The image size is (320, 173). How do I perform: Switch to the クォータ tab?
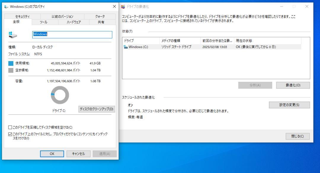point(100,17)
